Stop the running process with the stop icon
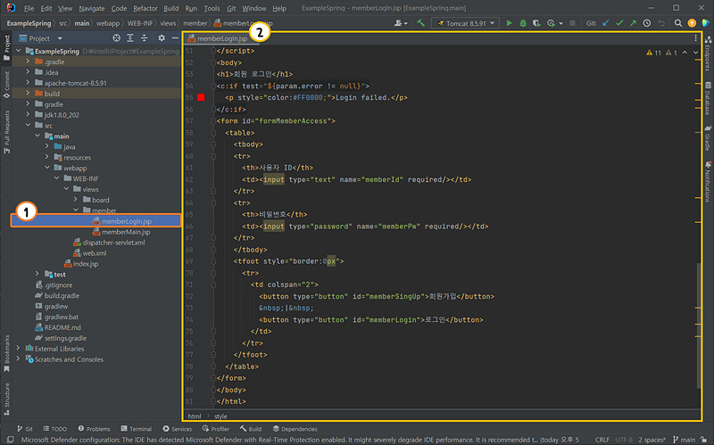Image resolution: width=714 pixels, height=445 pixels. click(x=572, y=23)
